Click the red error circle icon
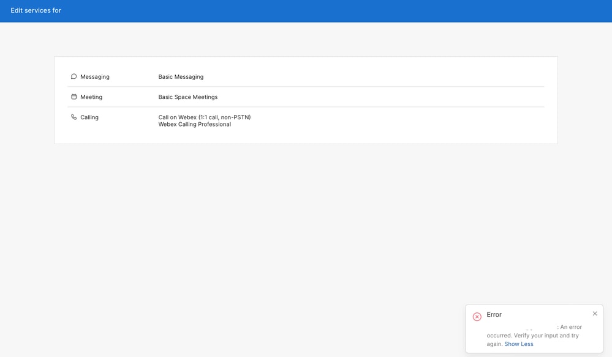The width and height of the screenshot is (612, 357). click(x=477, y=317)
